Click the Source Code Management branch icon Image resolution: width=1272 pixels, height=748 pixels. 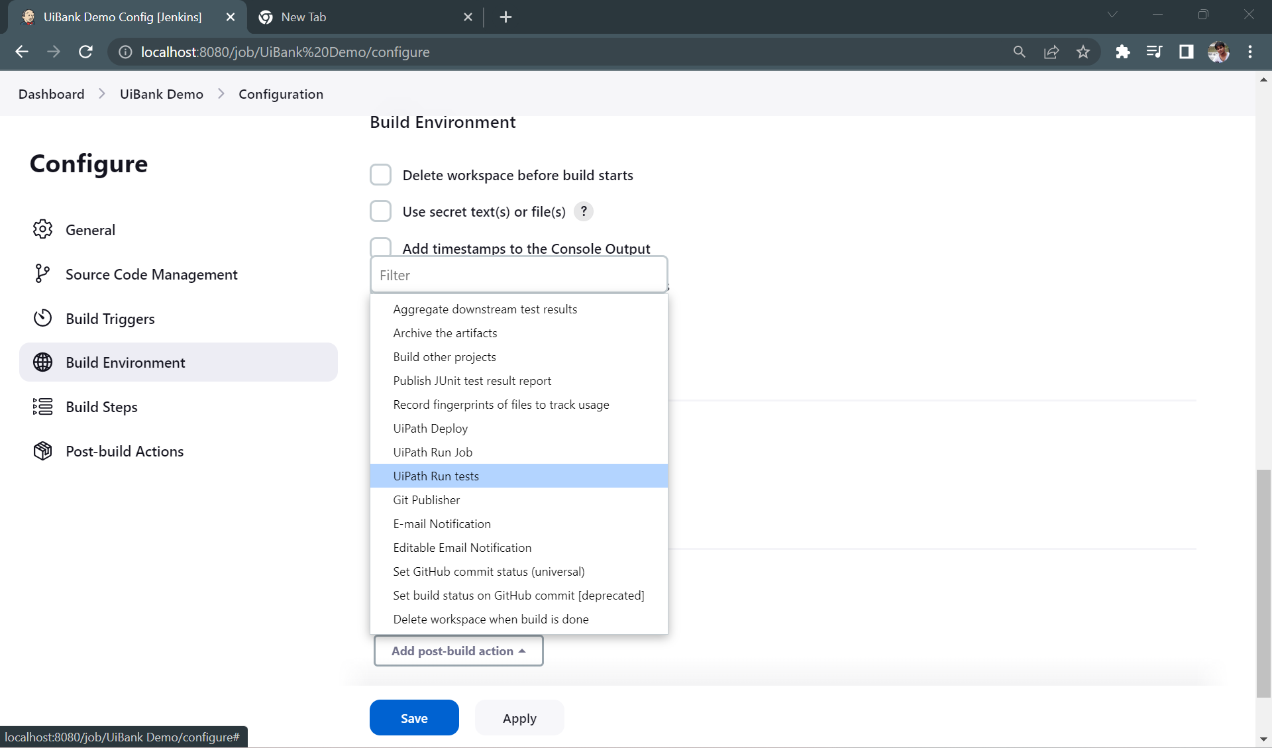42,274
